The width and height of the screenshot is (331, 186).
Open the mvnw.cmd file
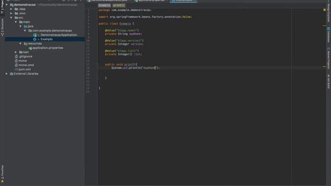pyautogui.click(x=26, y=65)
